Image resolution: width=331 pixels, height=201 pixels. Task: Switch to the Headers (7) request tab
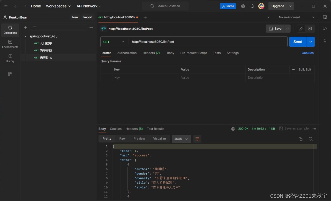[x=151, y=53]
